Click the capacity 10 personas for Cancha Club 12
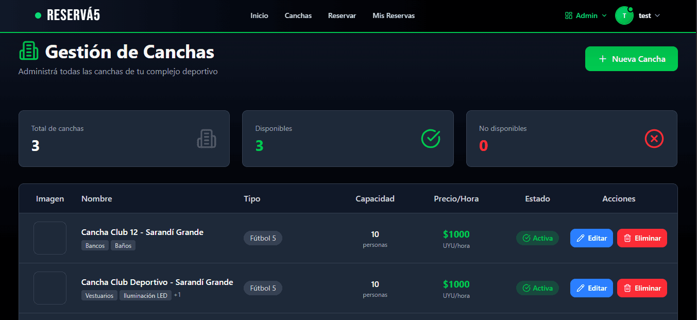The width and height of the screenshot is (697, 320). [x=375, y=239]
